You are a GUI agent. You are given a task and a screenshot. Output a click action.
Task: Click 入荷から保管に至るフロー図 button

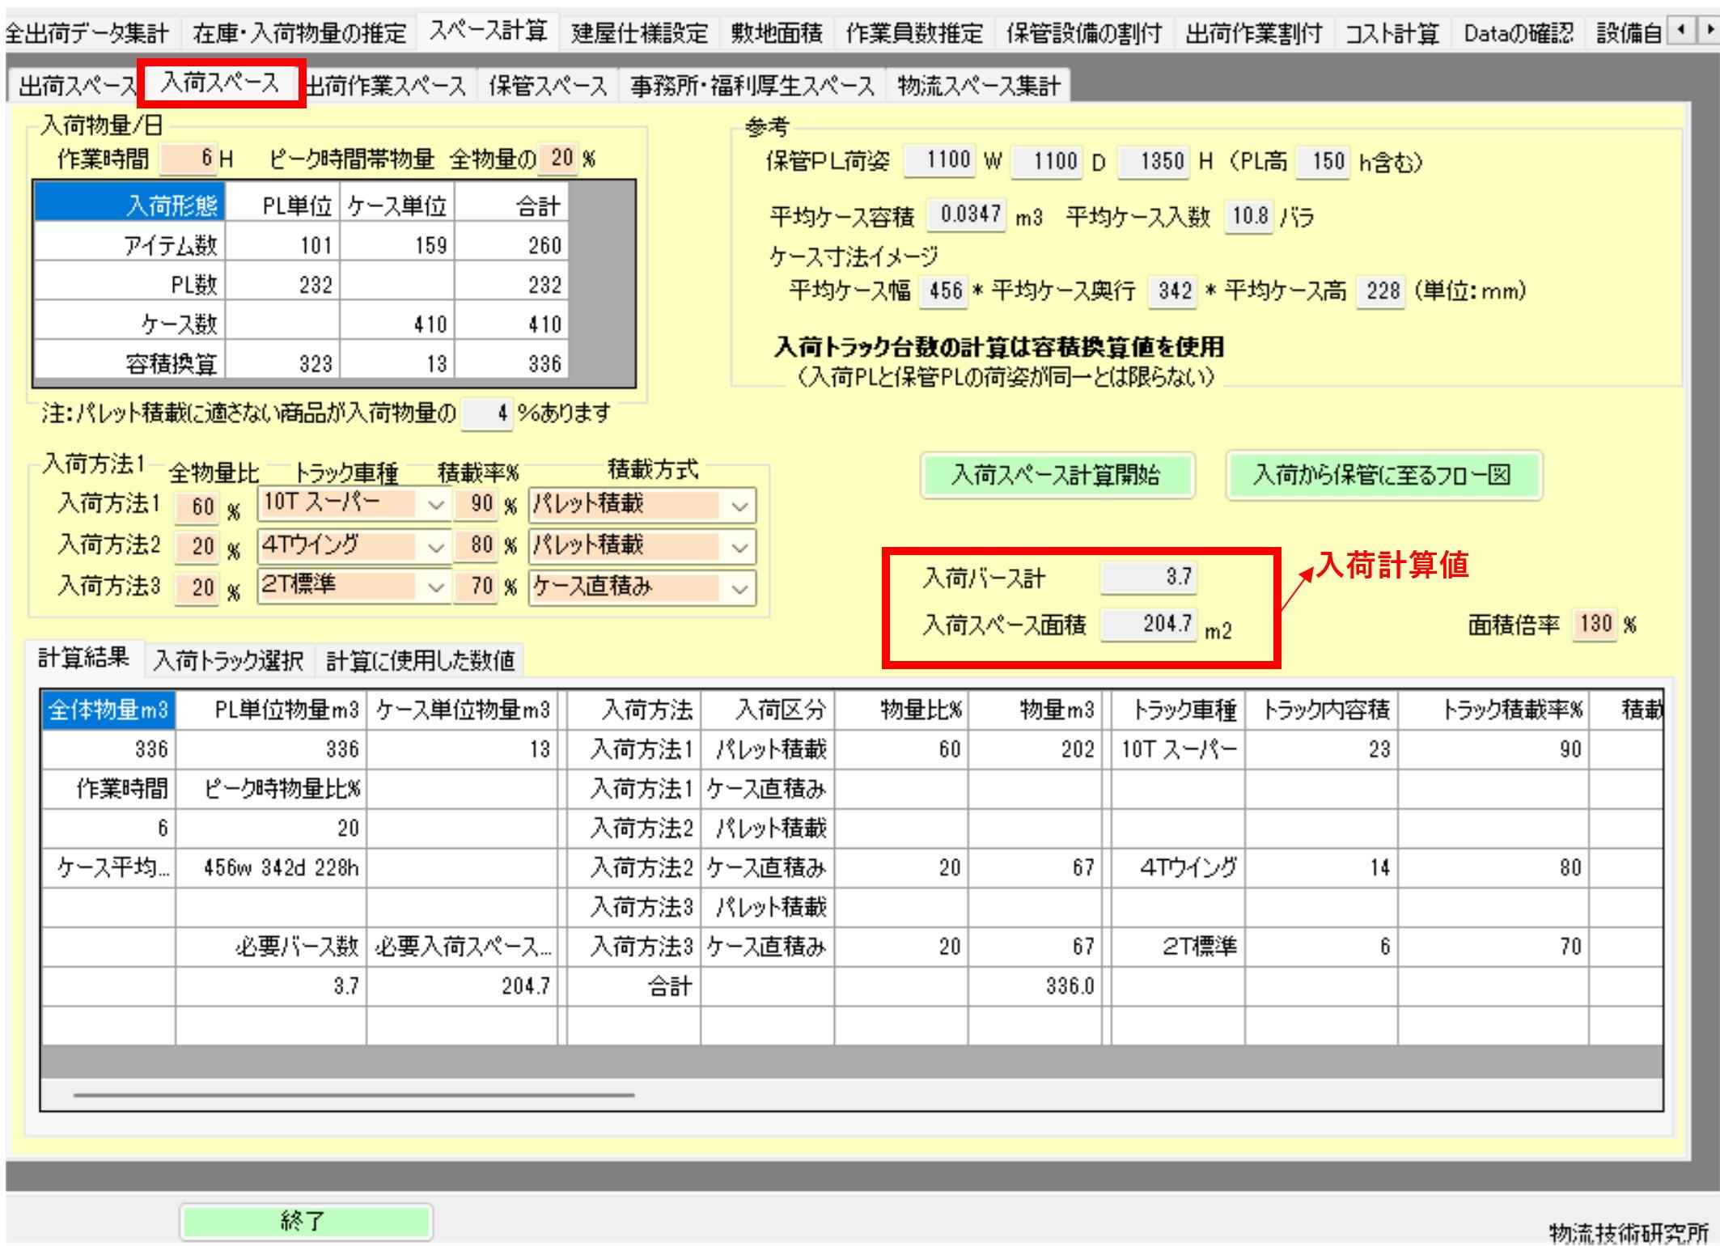1383,475
